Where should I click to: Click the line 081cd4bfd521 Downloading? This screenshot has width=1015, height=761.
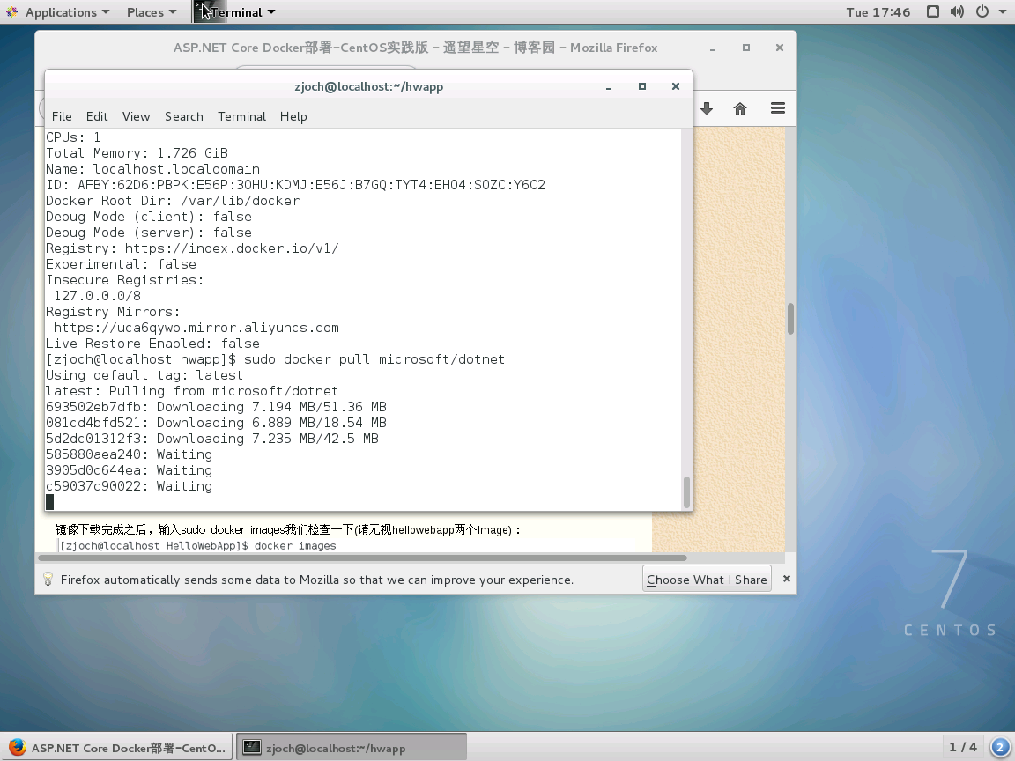(x=216, y=423)
